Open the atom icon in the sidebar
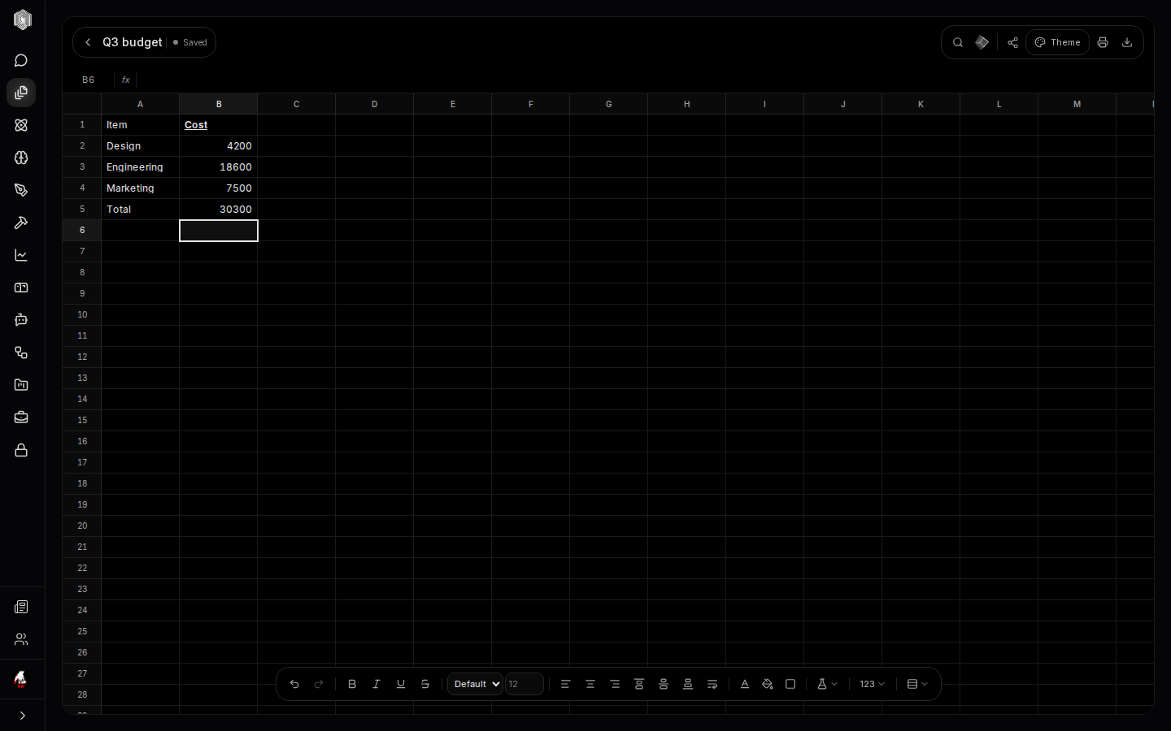1171x731 pixels. click(22, 126)
